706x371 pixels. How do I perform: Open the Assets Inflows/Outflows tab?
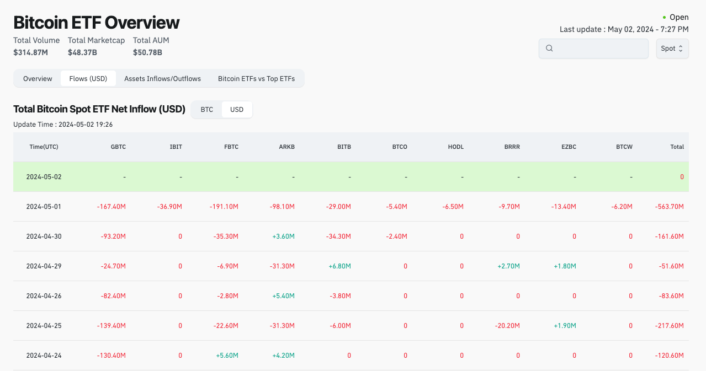coord(162,78)
